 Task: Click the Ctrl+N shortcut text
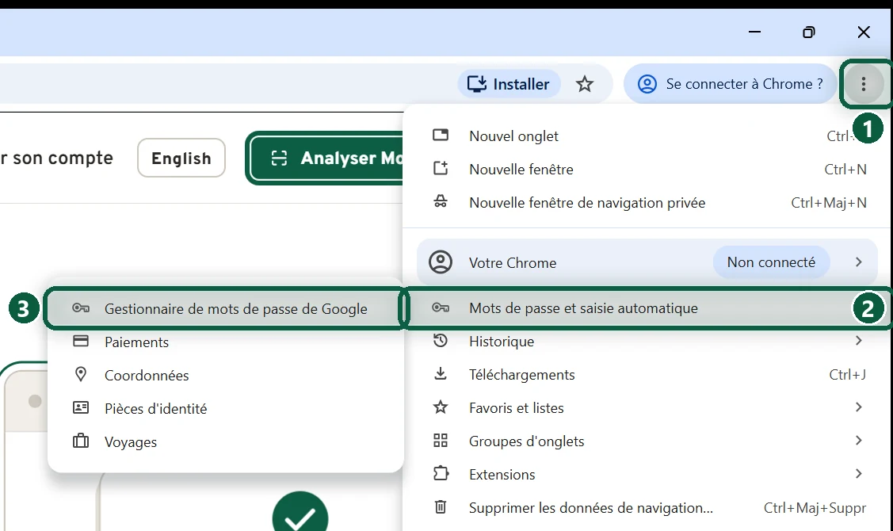pos(845,170)
